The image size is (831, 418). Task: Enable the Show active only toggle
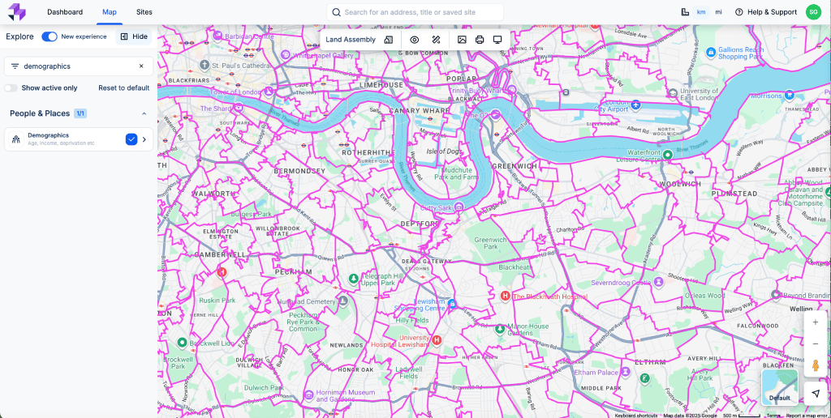click(x=11, y=88)
